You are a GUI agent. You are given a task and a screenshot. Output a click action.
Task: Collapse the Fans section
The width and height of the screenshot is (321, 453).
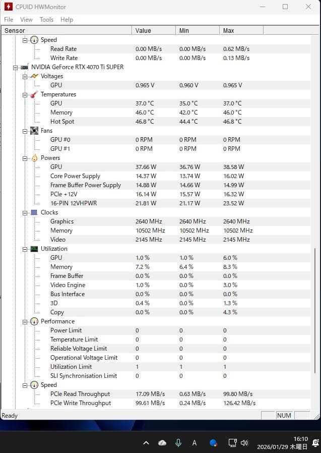tap(25, 130)
